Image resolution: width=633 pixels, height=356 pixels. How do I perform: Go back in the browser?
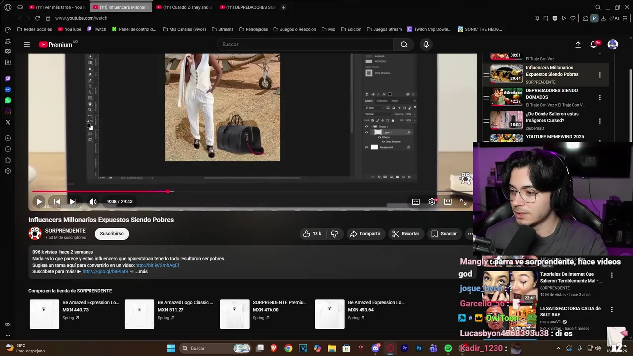tap(20, 18)
